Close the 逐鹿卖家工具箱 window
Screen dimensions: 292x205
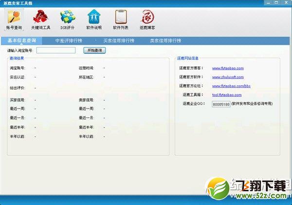pyautogui.click(x=287, y=2)
